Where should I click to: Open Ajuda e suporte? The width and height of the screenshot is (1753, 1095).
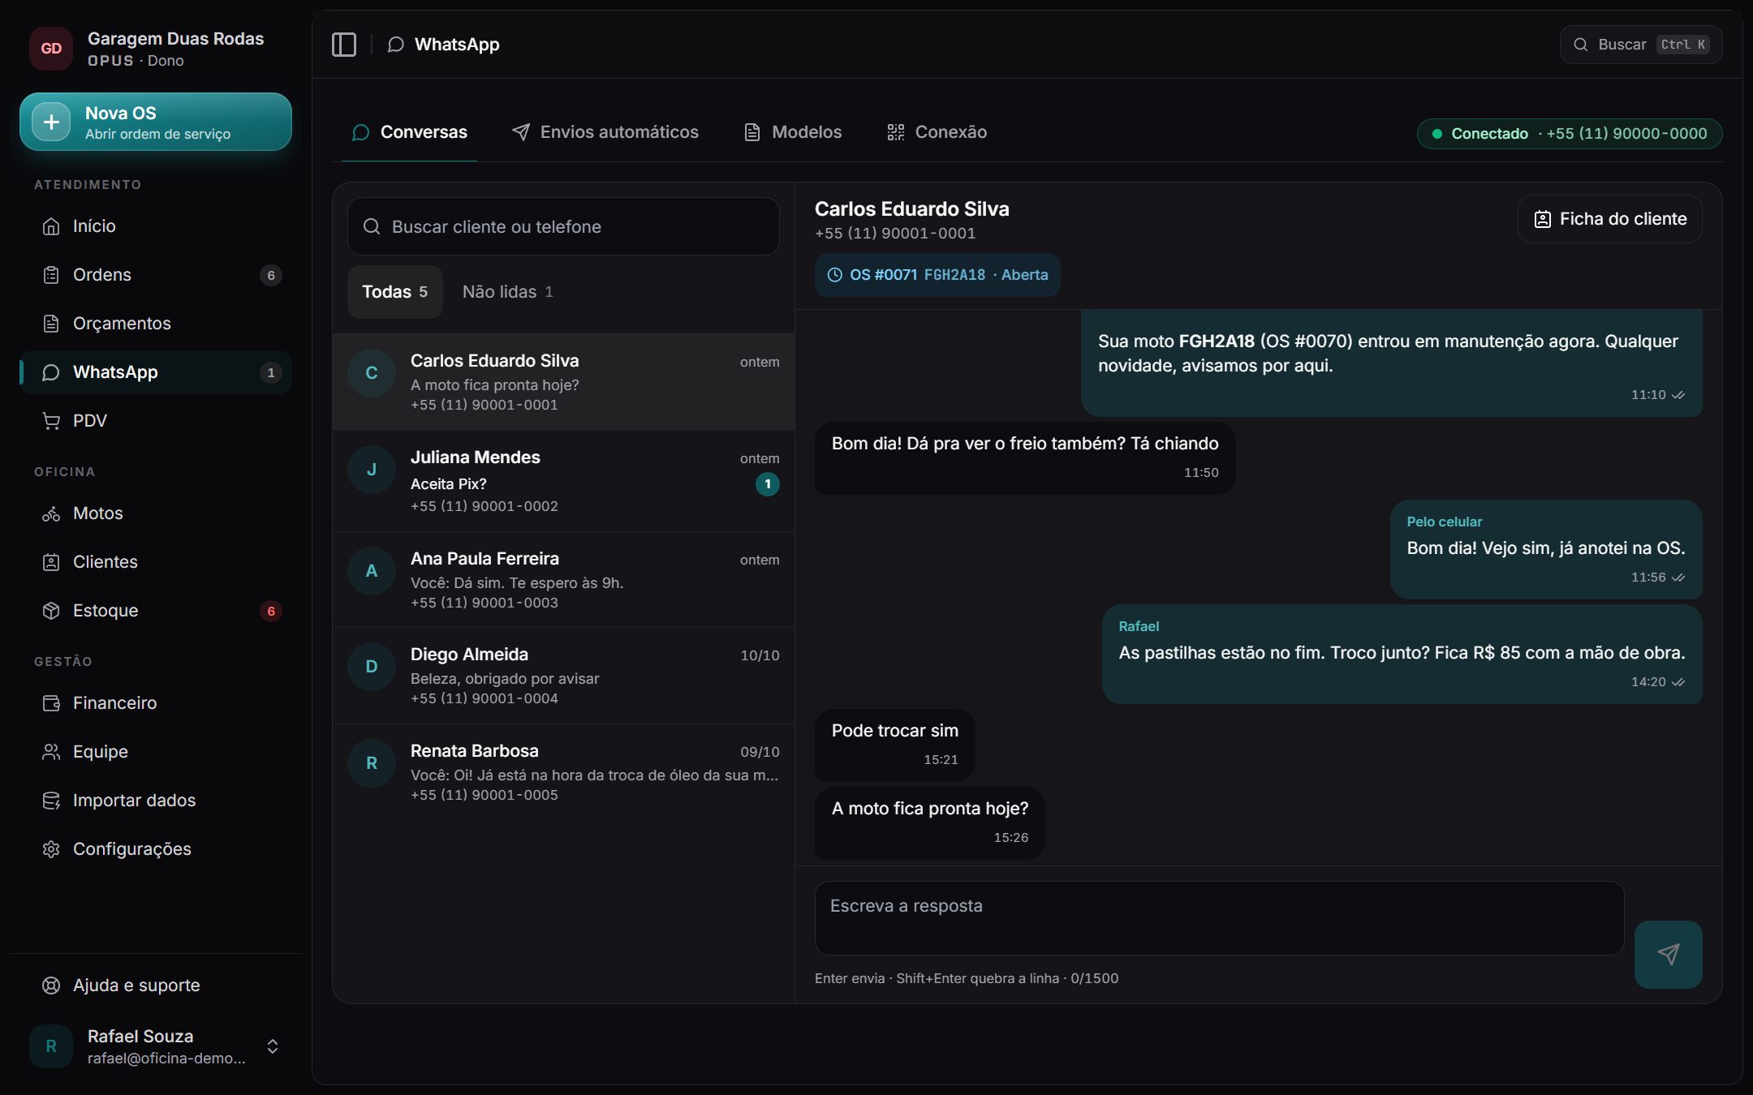point(156,985)
